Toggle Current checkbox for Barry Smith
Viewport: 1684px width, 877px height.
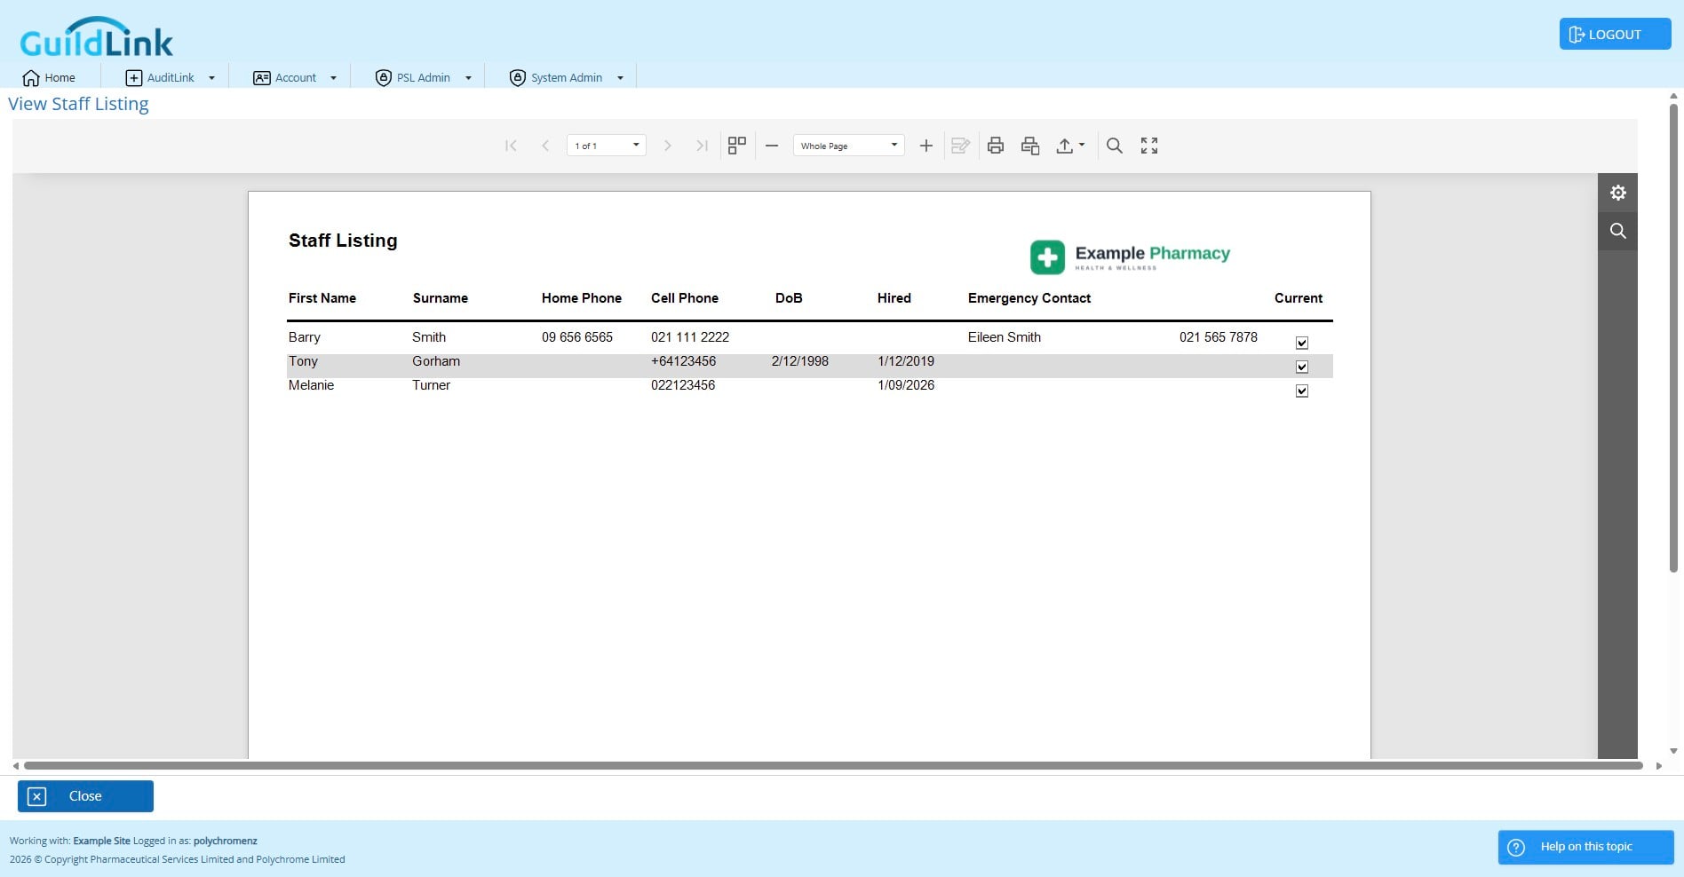coord(1302,343)
